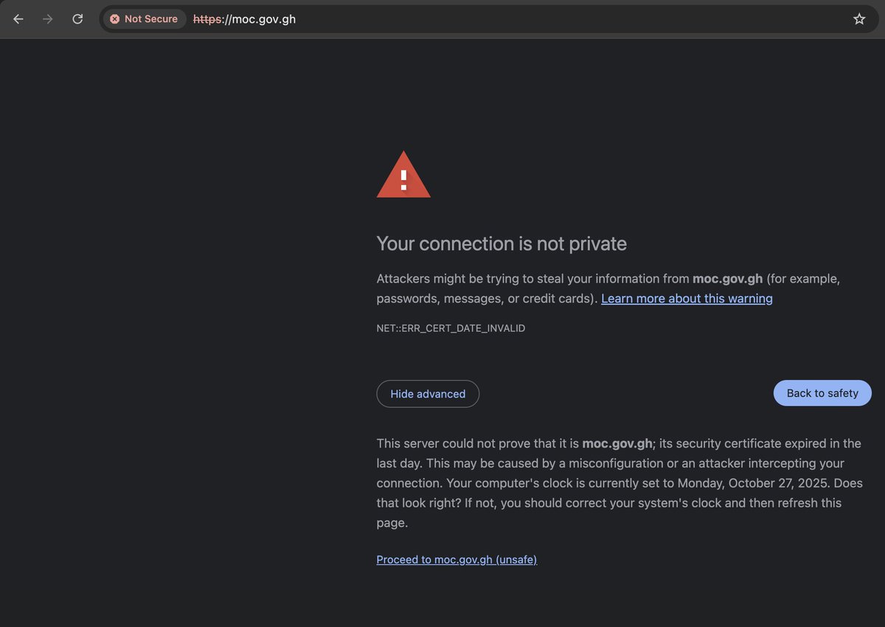Open Learn more about this warning

[x=687, y=298]
